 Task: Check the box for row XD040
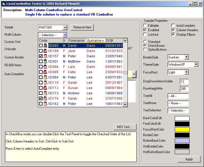coord(41,46)
